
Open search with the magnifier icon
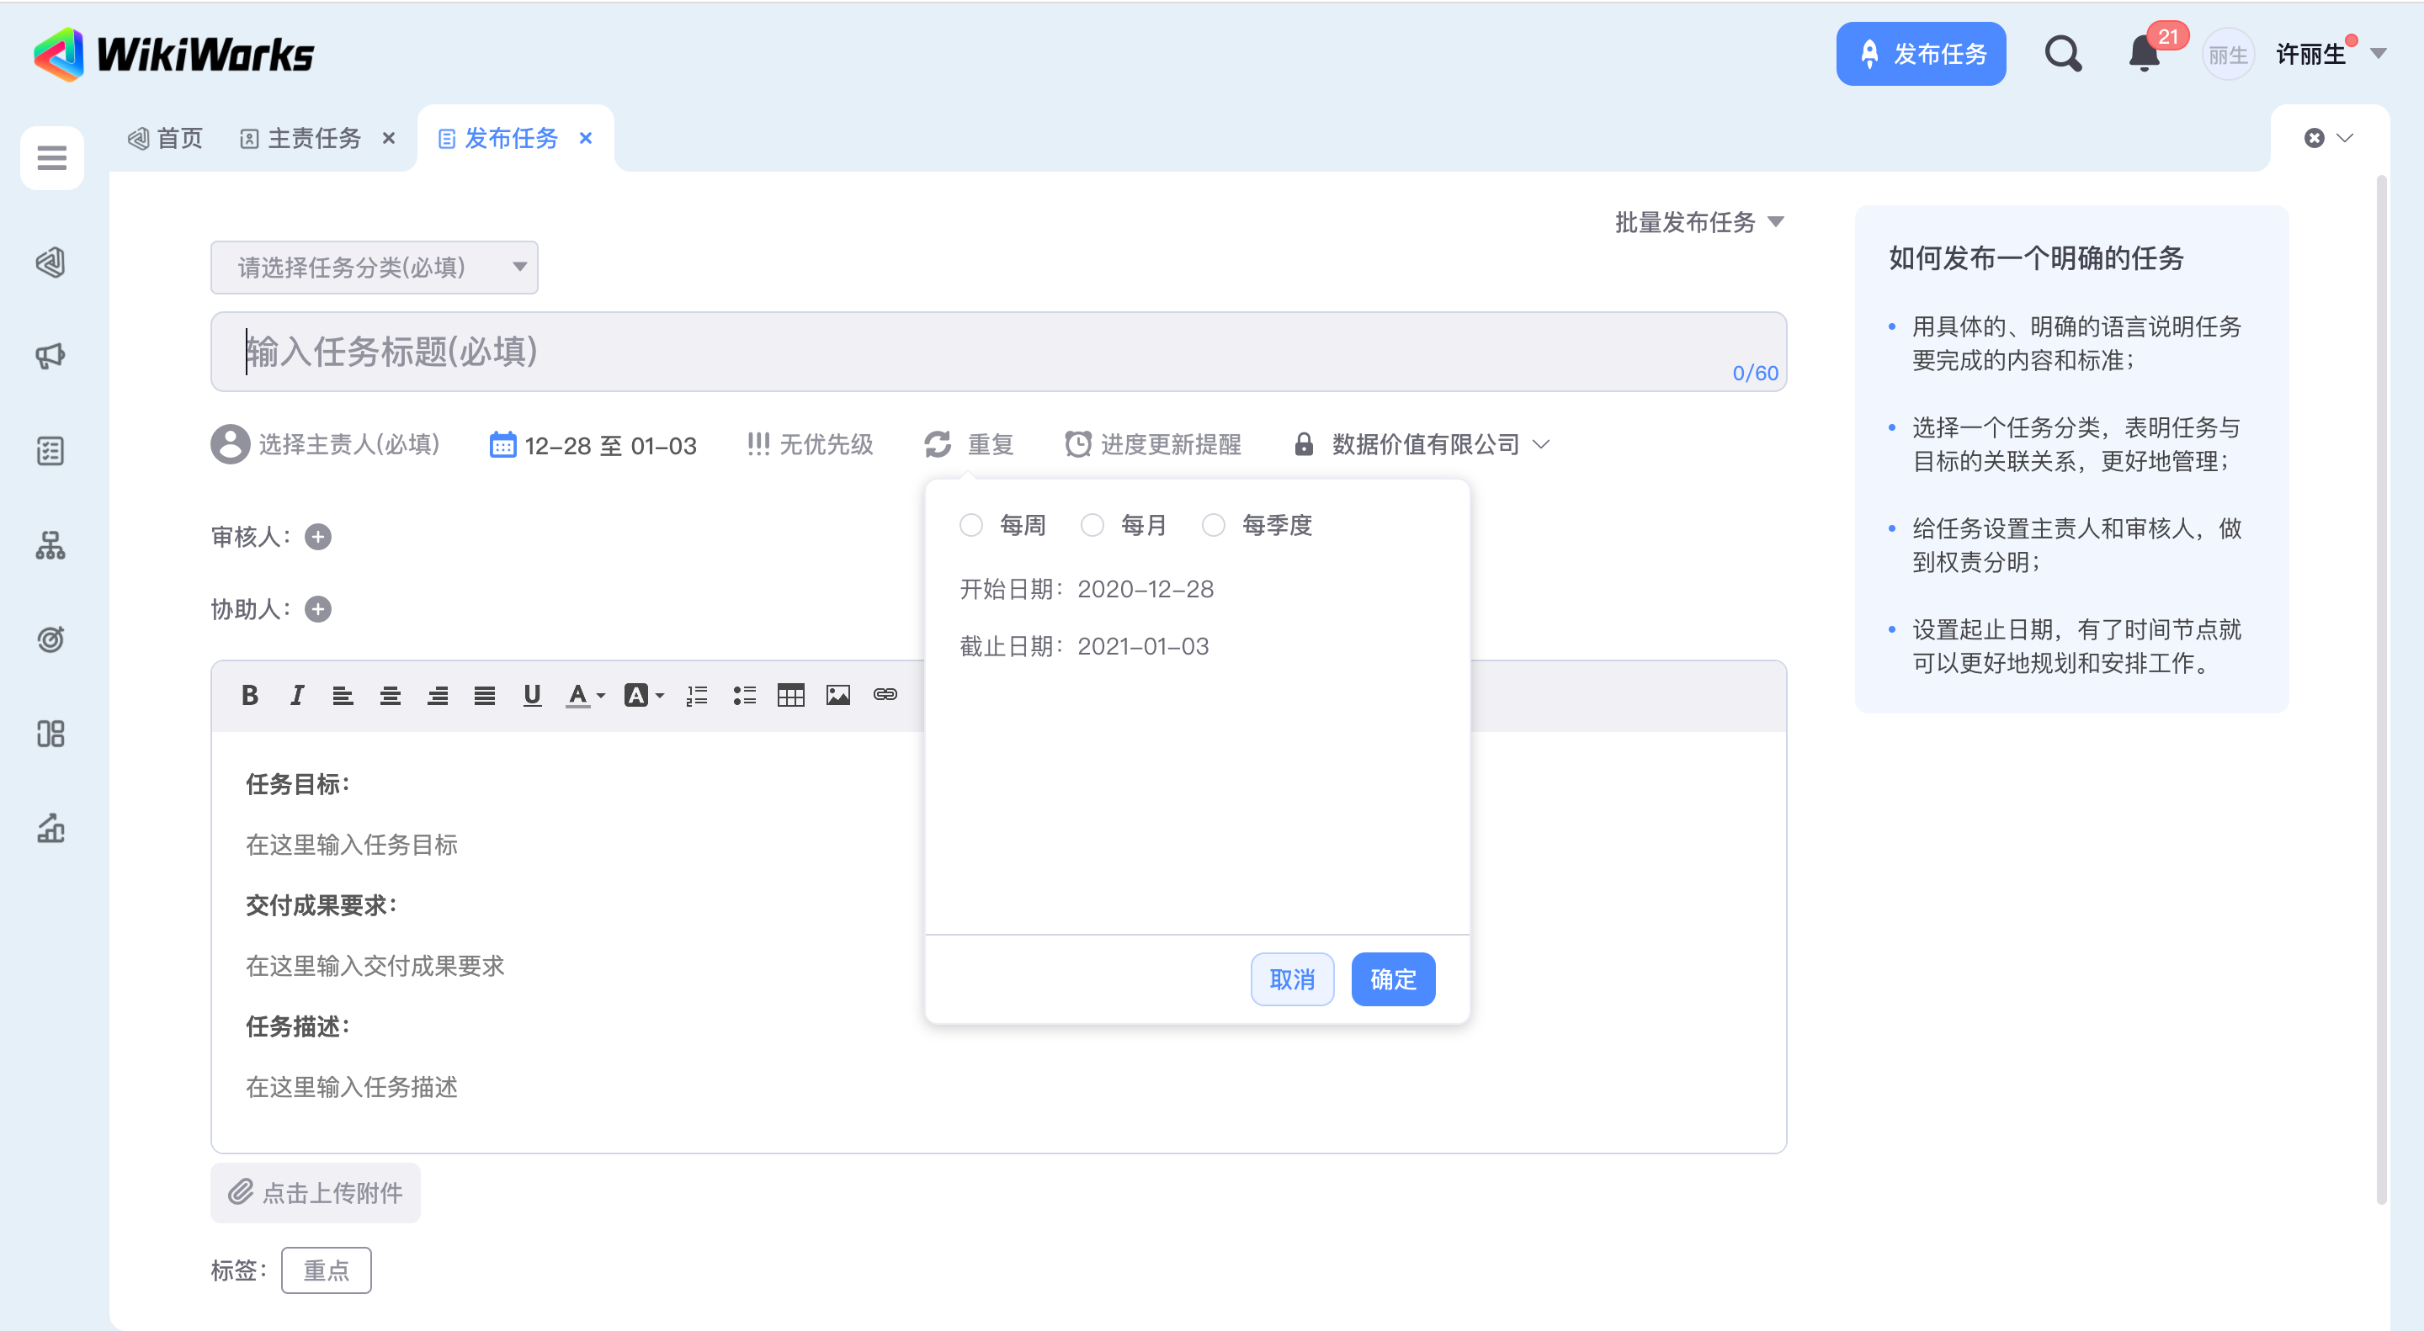2062,55
